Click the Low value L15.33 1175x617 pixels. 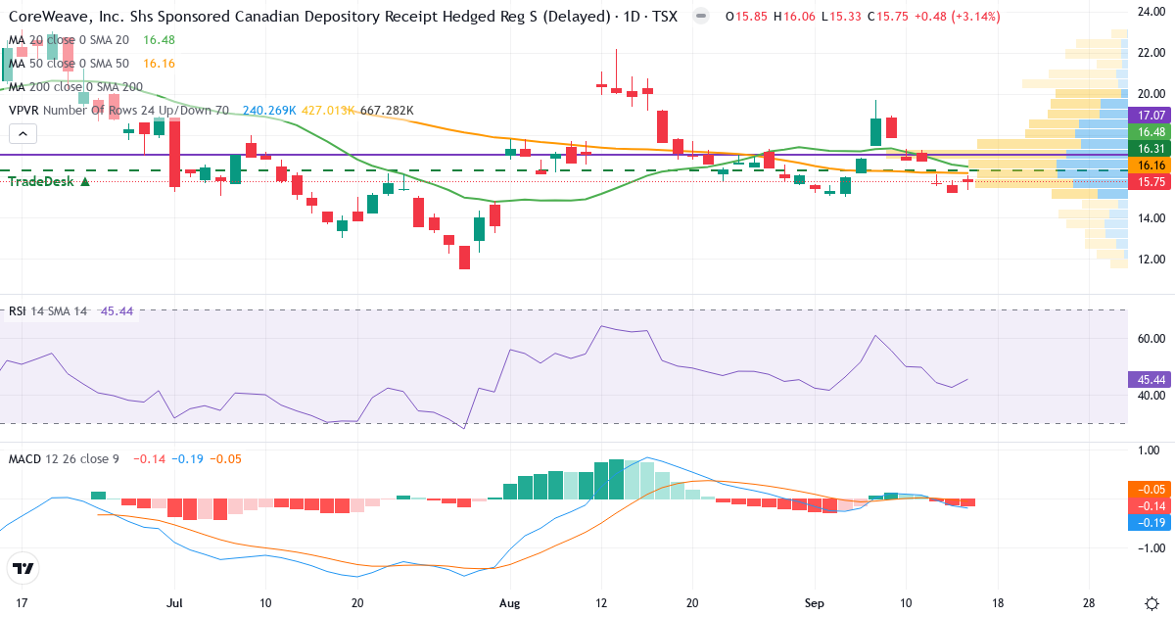(x=840, y=17)
